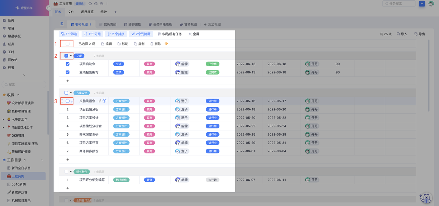Open 设计部项目演示 in favorites
Viewport: 439px width, 206px height.
tap(20, 103)
